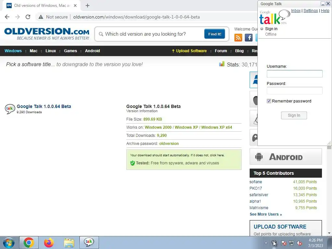Click the RSS feed icon

point(238,38)
